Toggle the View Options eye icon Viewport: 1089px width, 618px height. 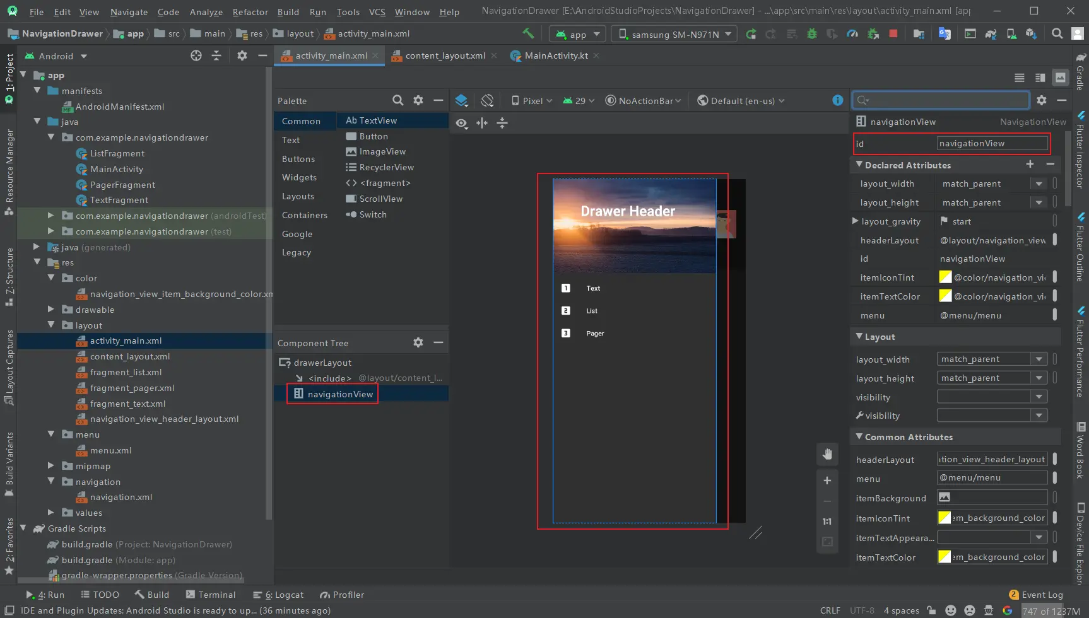click(x=462, y=124)
